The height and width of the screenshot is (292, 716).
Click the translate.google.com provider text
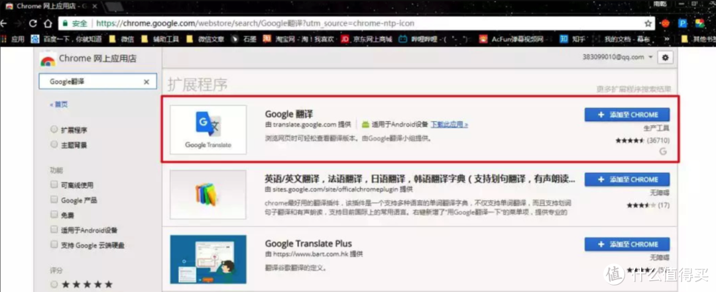[x=305, y=124]
